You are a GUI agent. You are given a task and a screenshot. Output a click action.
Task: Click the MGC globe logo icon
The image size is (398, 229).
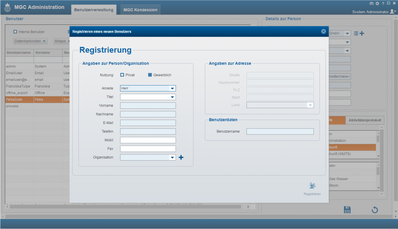point(7,8)
